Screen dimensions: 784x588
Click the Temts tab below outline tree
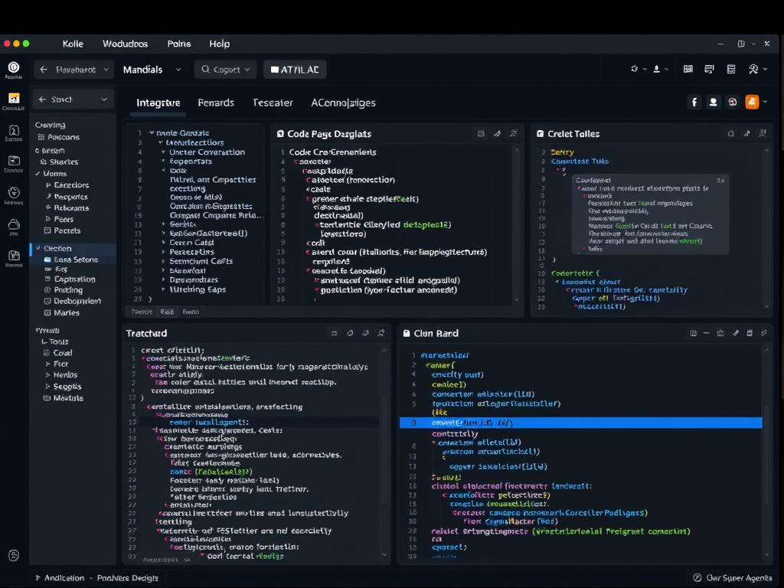(x=142, y=312)
